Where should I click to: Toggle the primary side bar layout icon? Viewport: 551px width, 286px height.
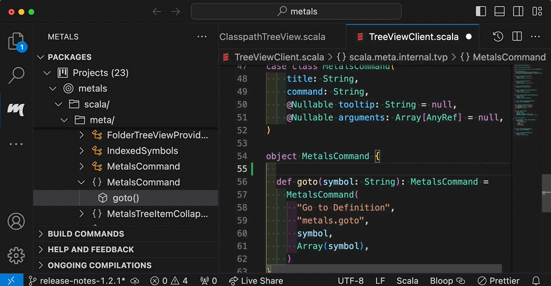point(481,11)
